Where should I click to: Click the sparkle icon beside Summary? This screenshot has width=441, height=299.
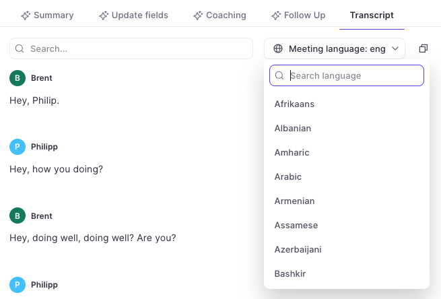(26, 15)
